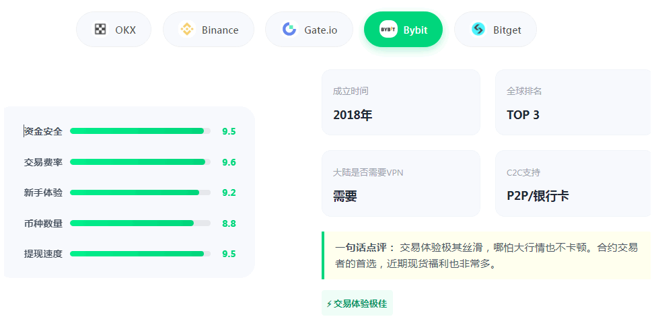
Task: Select the Binance tab label
Action: point(220,30)
